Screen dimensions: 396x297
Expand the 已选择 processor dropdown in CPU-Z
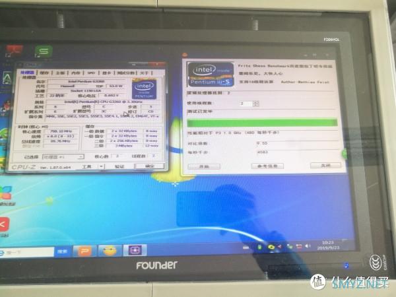pyautogui.click(x=63, y=157)
